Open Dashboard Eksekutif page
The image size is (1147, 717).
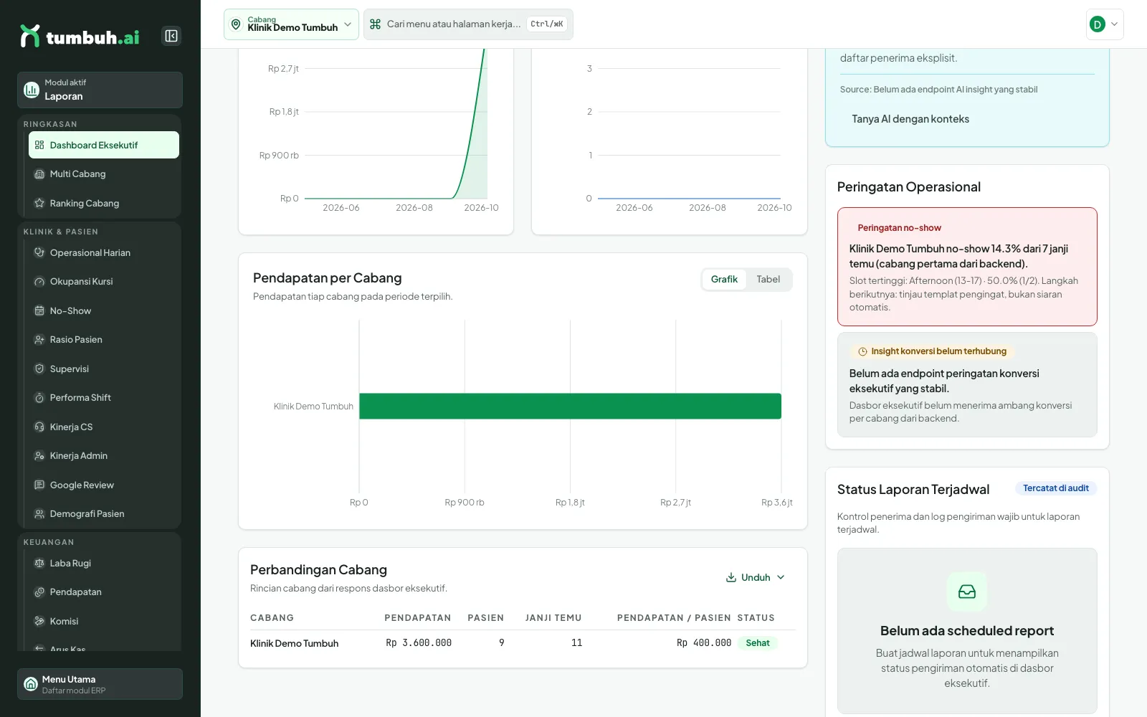(x=104, y=145)
